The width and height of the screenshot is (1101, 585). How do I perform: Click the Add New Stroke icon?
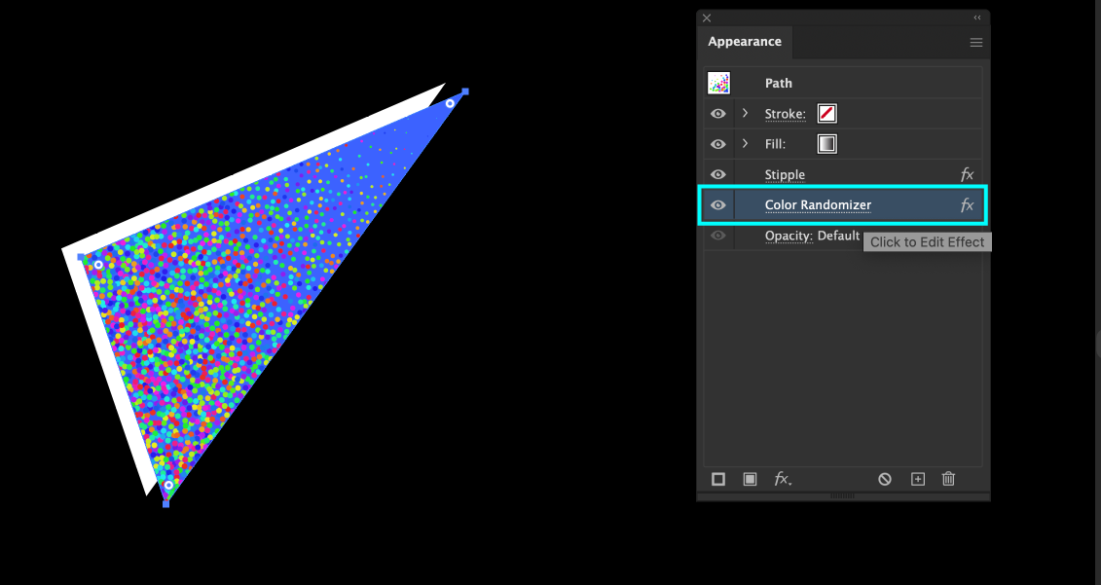[718, 479]
